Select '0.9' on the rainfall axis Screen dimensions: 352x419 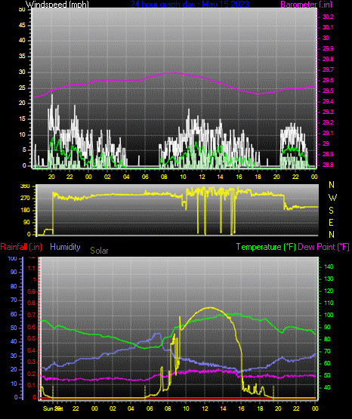[32, 291]
